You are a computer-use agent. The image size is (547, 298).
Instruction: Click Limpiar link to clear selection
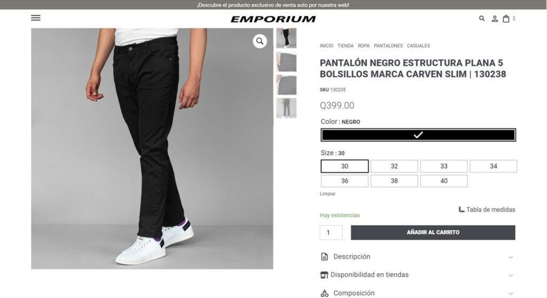(327, 194)
